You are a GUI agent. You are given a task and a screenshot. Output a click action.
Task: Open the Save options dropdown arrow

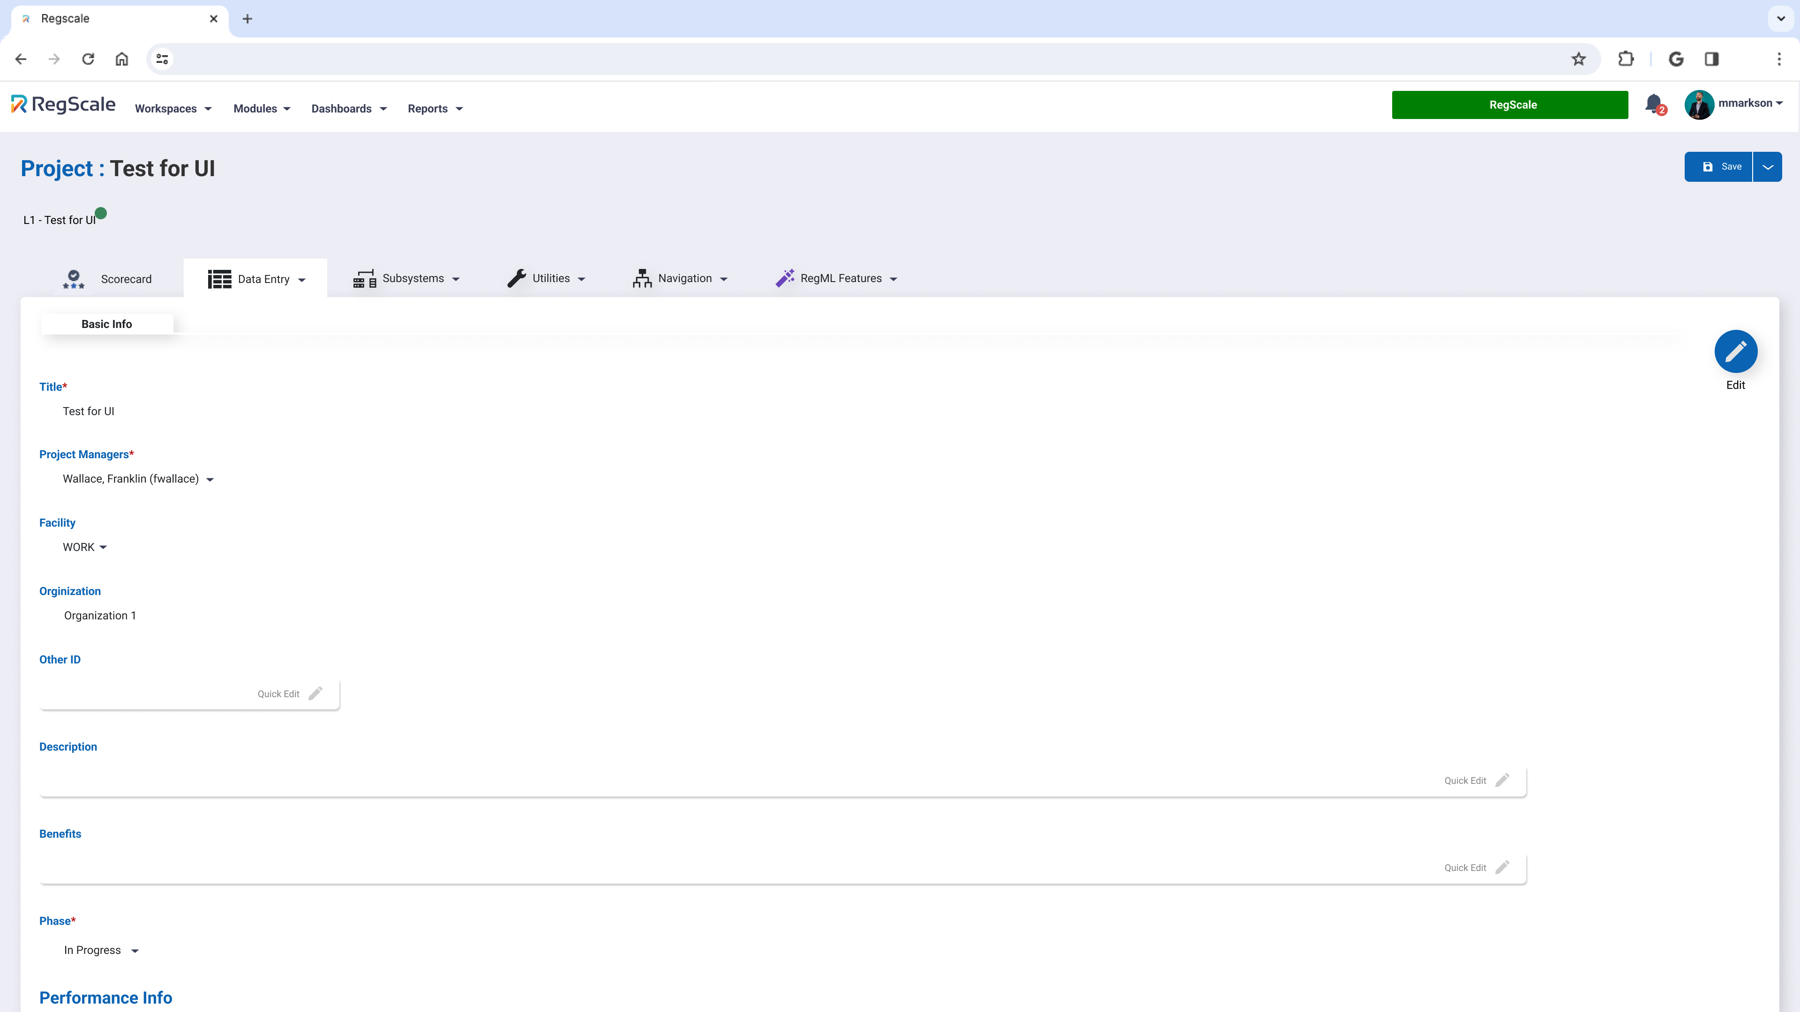(1768, 167)
